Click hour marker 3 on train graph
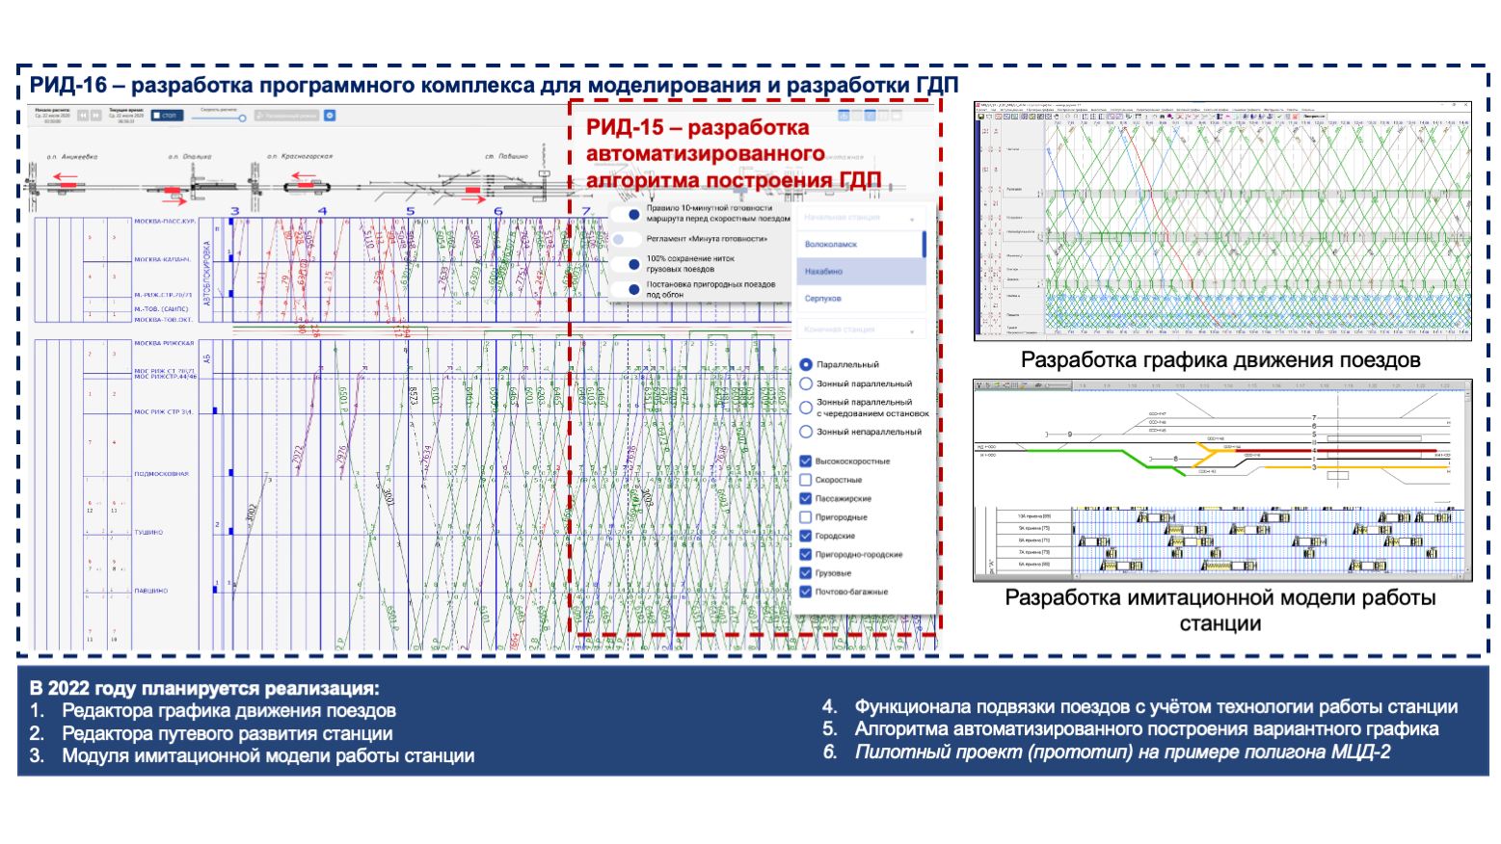This screenshot has width=1501, height=844. (x=234, y=211)
